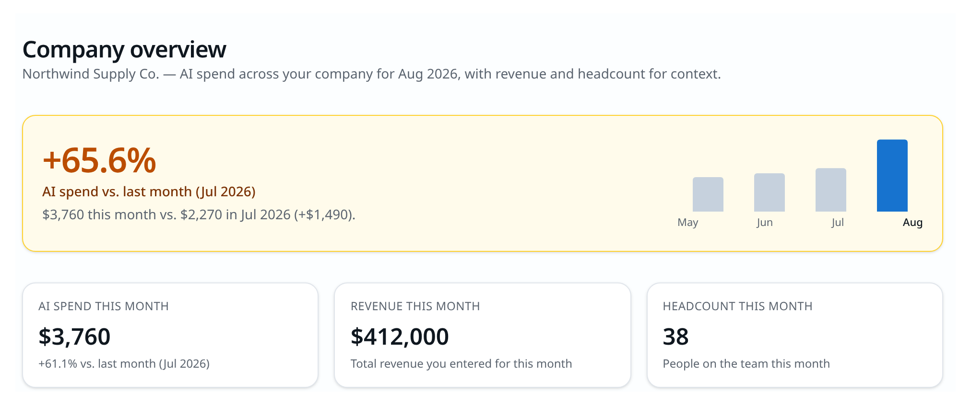Click People on the team text

[746, 364]
